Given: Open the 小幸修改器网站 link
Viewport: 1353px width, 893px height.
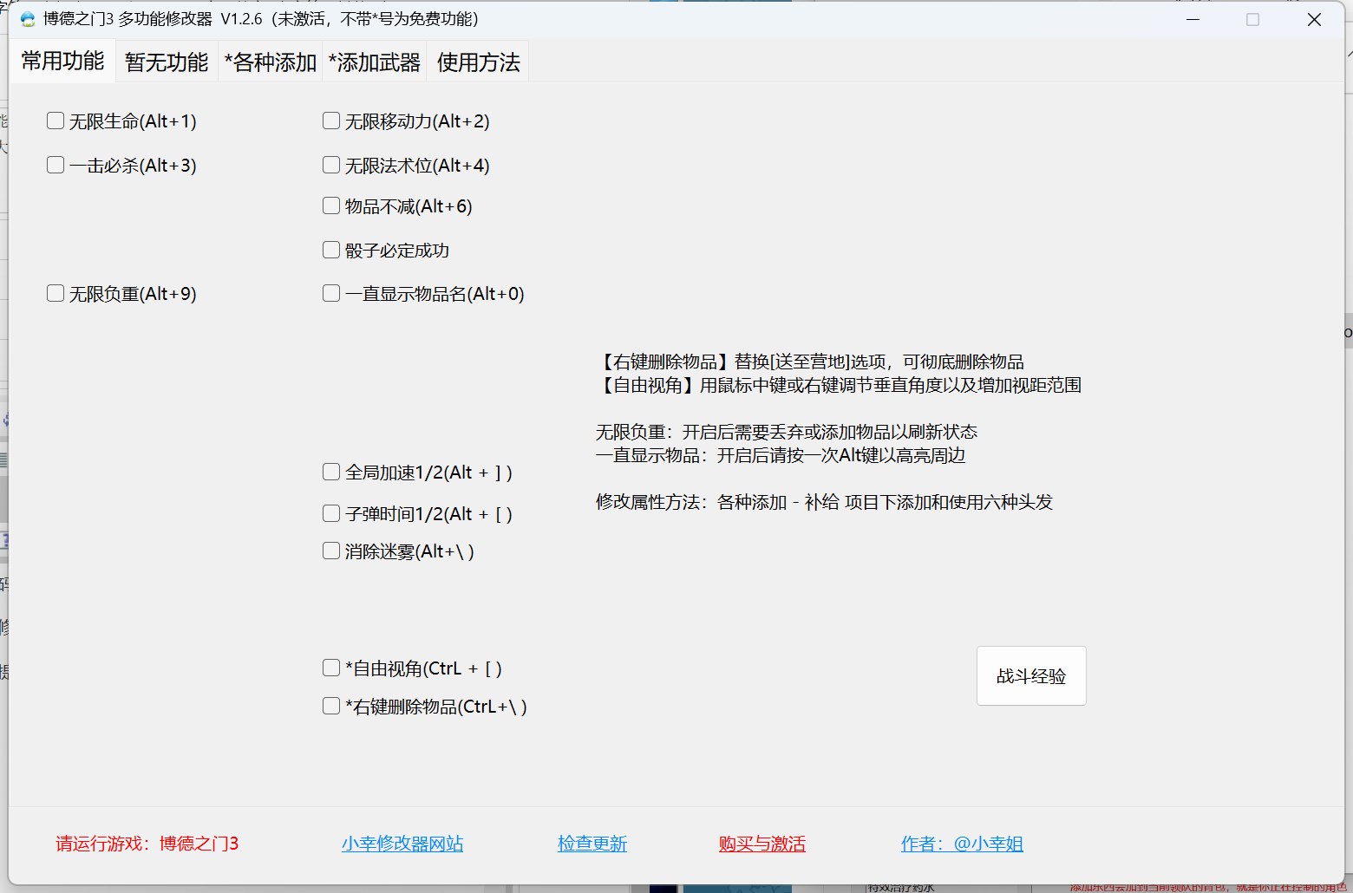Looking at the screenshot, I should (x=402, y=844).
